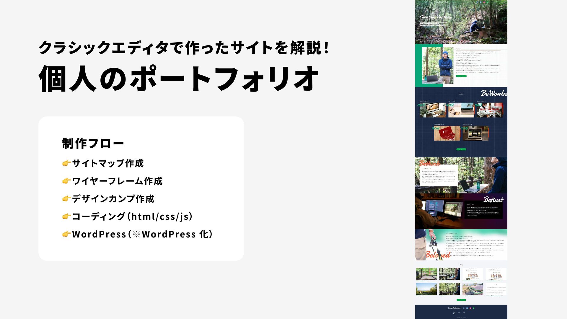Click the 制作フロー heading in the white card
567x319 pixels.
(93, 144)
